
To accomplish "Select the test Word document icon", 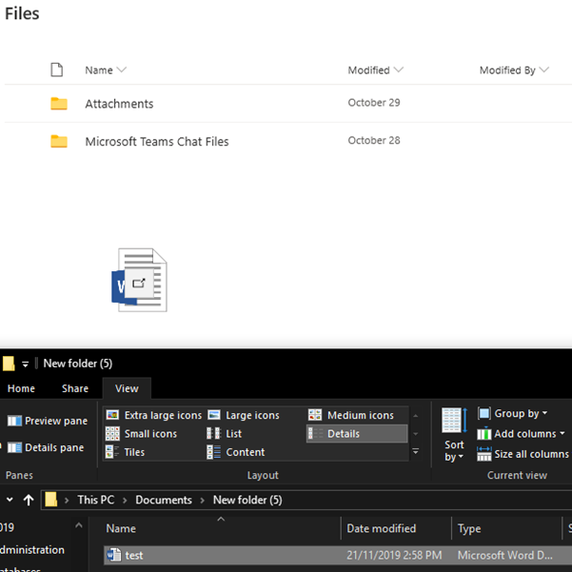I will (114, 555).
